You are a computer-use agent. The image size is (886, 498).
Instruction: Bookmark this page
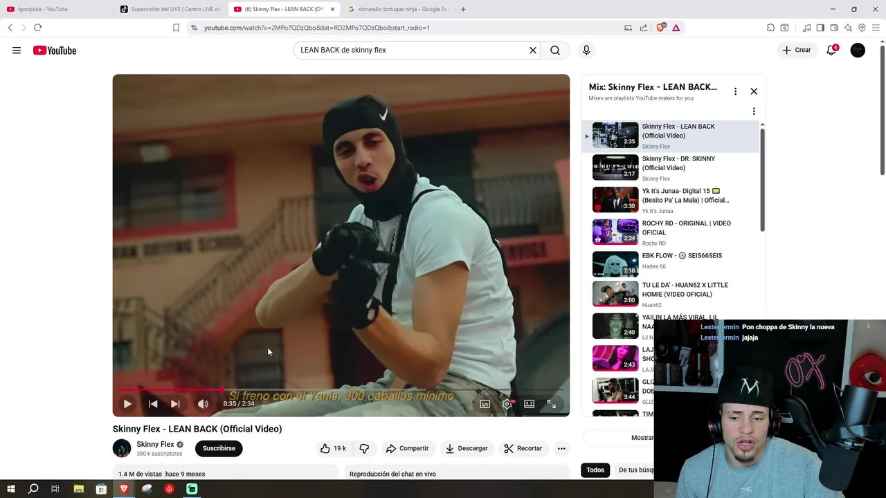[x=176, y=28]
